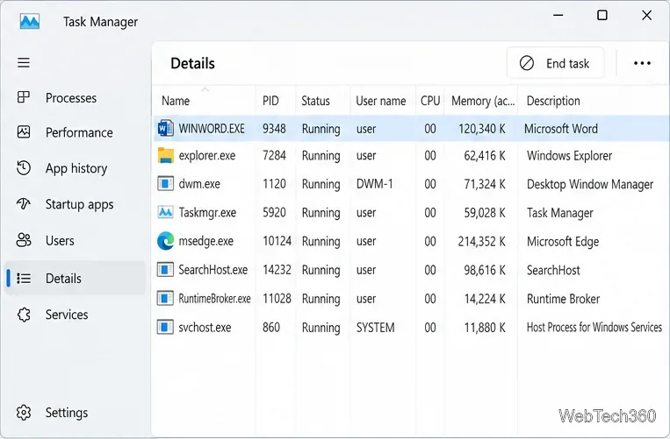Viewport: 670px width, 439px height.
Task: Open the three-dot more options menu
Action: pos(642,63)
